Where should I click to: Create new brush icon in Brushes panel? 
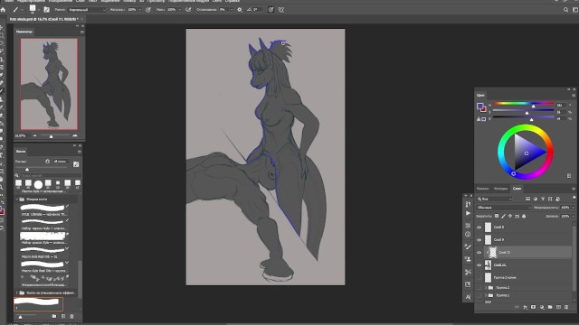coord(63,316)
